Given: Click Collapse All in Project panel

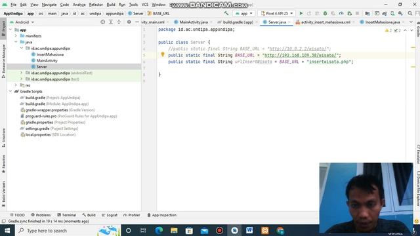Looking at the screenshot, I should (119, 22).
